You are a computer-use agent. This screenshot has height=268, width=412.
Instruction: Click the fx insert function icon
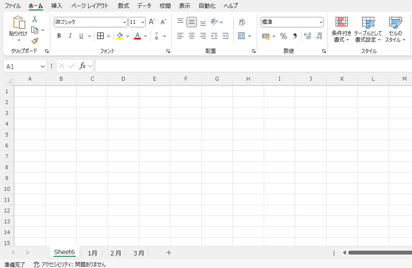tap(82, 65)
